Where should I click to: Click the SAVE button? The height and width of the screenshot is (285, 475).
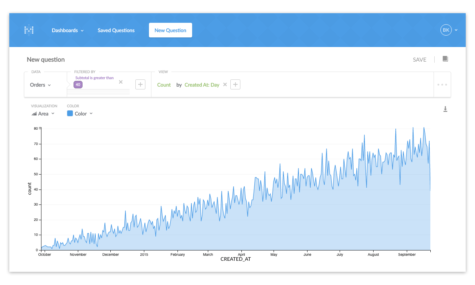coord(419,59)
